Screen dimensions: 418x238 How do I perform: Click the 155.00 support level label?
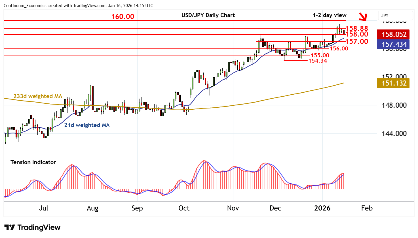point(320,56)
